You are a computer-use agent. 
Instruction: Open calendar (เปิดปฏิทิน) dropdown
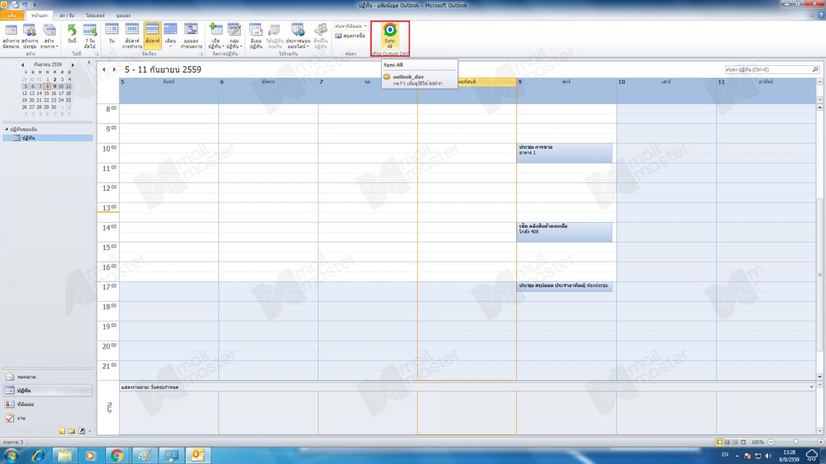pyautogui.click(x=216, y=36)
